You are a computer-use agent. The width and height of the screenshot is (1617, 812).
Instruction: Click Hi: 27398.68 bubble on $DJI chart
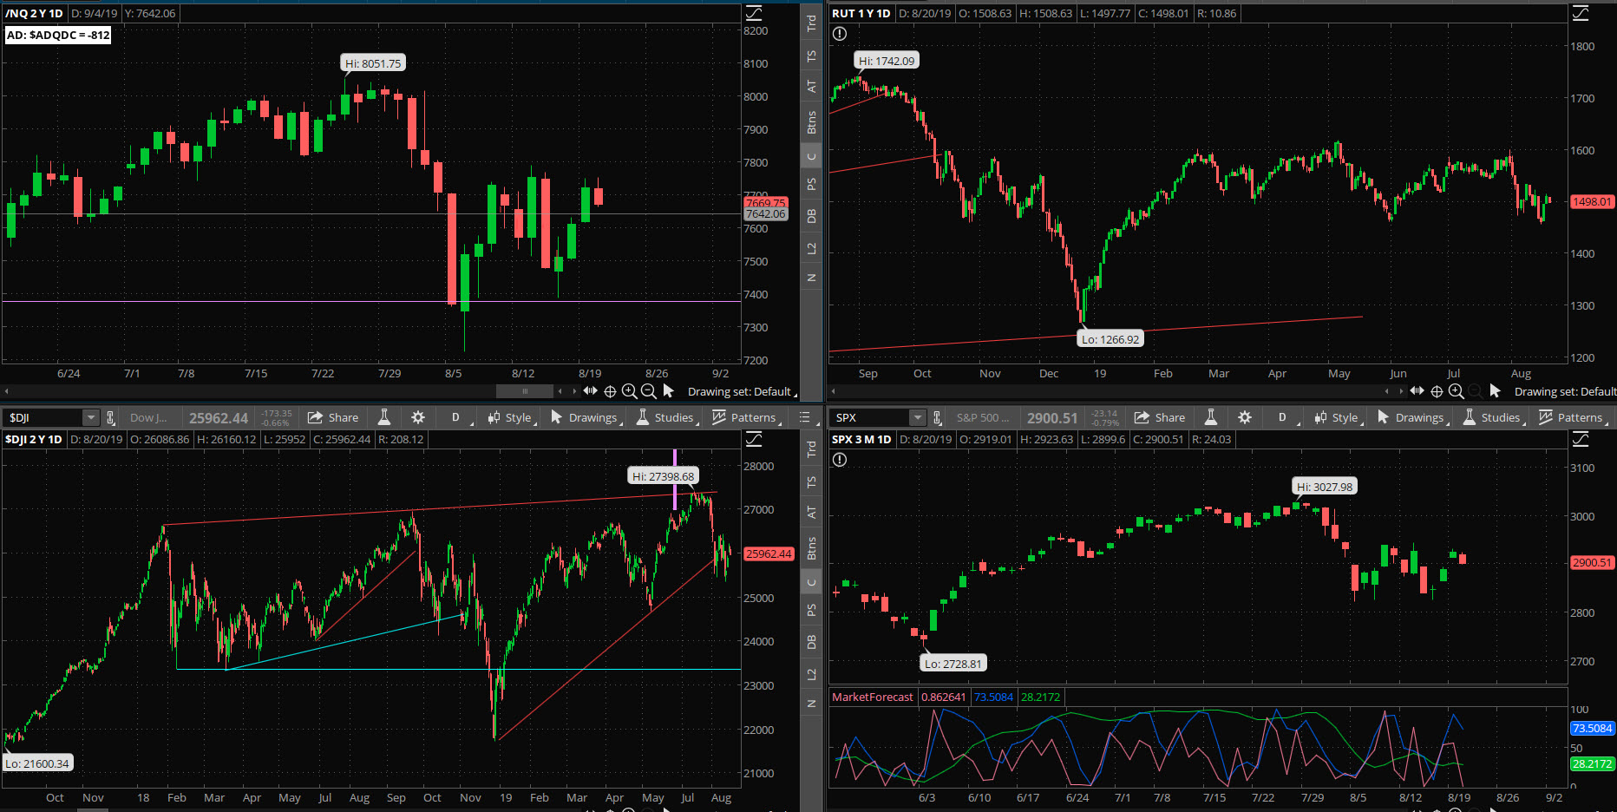coord(664,476)
